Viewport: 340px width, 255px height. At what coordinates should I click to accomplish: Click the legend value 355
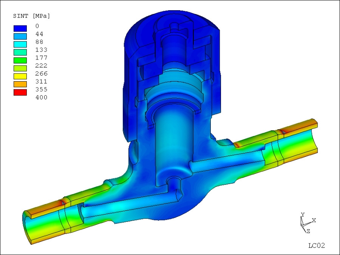[x=41, y=89]
